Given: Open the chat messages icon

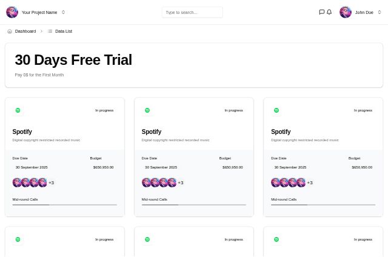Looking at the screenshot, I should (321, 12).
